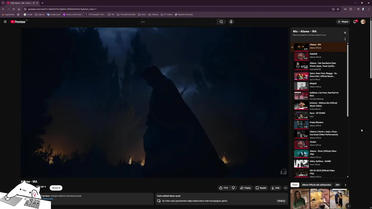Click the mix playlist scrollbar
Viewport: 372px width, 209px height.
(x=348, y=81)
